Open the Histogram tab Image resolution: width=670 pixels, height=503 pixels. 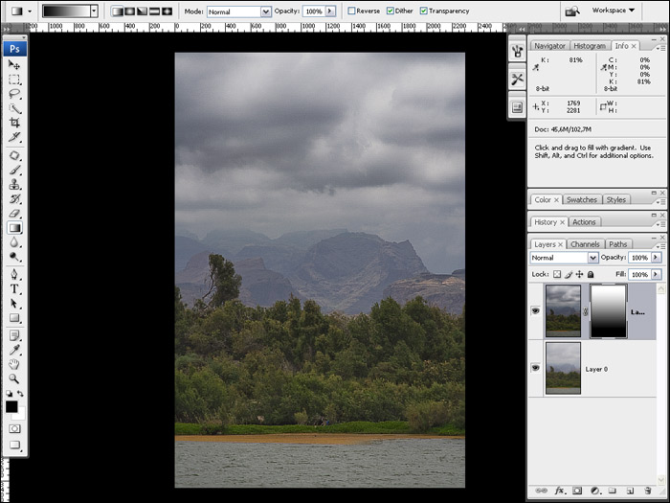tap(590, 46)
